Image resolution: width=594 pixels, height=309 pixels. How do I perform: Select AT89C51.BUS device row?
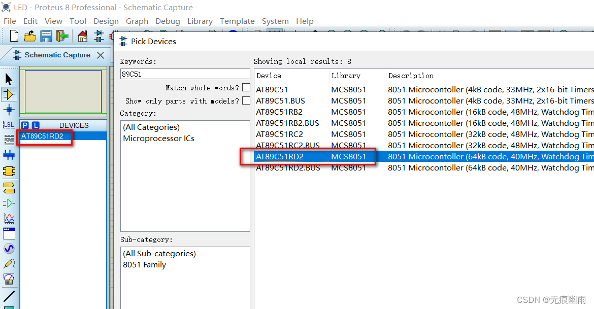[424, 101]
